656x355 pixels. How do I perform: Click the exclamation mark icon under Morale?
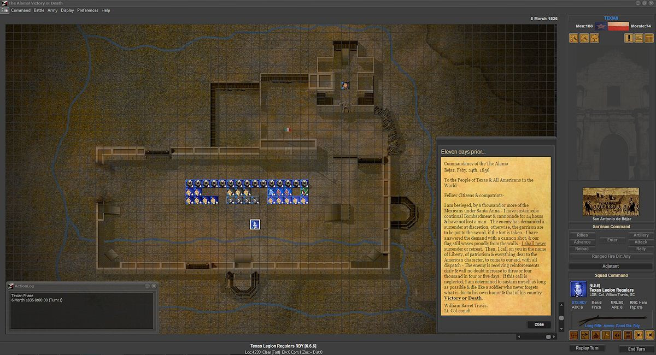629,38
